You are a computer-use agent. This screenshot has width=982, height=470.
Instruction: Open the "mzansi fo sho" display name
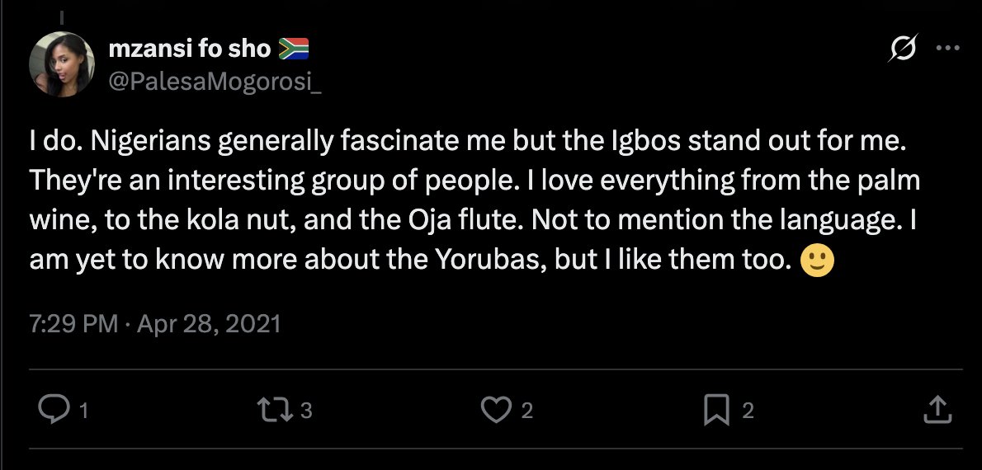pyautogui.click(x=190, y=49)
